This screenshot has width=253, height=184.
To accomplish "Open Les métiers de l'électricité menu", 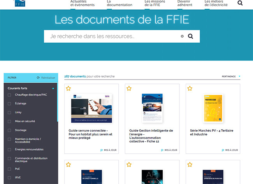I will [216, 3].
